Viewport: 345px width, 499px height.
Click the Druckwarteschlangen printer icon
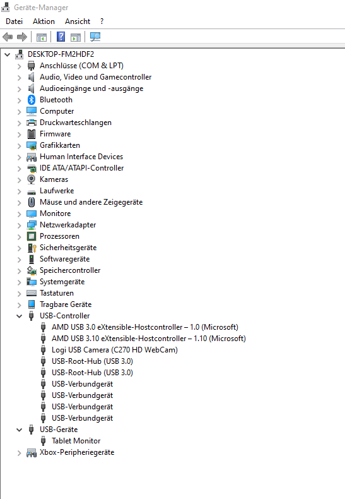click(32, 123)
